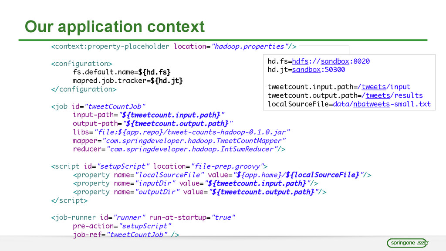This screenshot has height=251, width=446.
Task: Click the hd.fs port value 8020
Action: click(362, 61)
